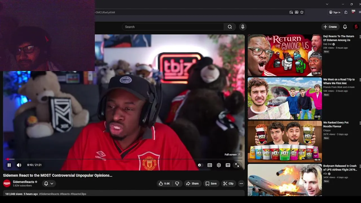Create a clip of the video
Viewport: 361px width, 203px height.
coord(228,184)
